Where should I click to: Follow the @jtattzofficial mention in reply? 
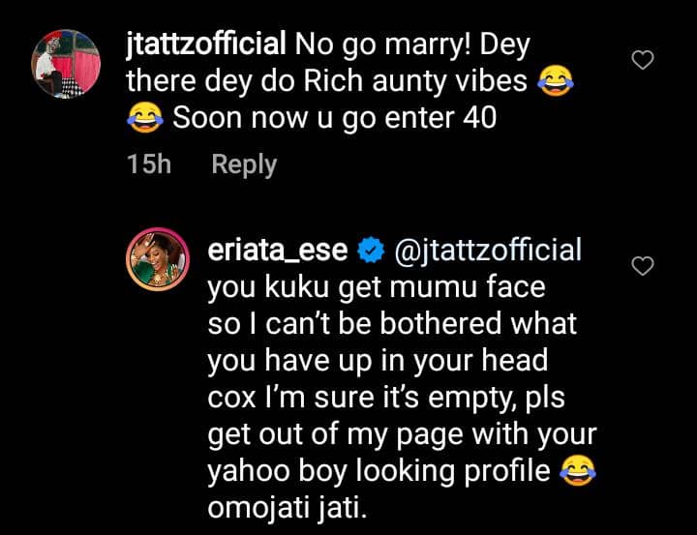[488, 251]
